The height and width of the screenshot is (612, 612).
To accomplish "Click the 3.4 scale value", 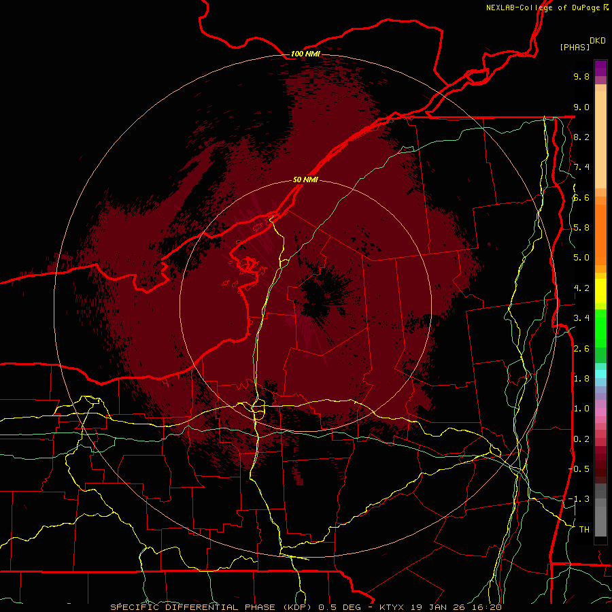I will click(581, 318).
